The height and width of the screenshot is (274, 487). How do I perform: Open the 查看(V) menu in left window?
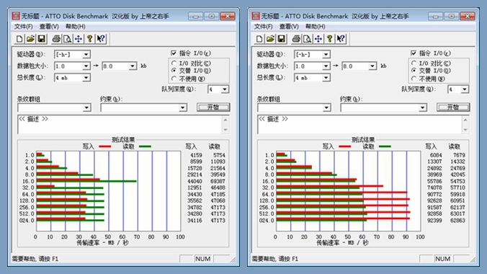(49, 27)
